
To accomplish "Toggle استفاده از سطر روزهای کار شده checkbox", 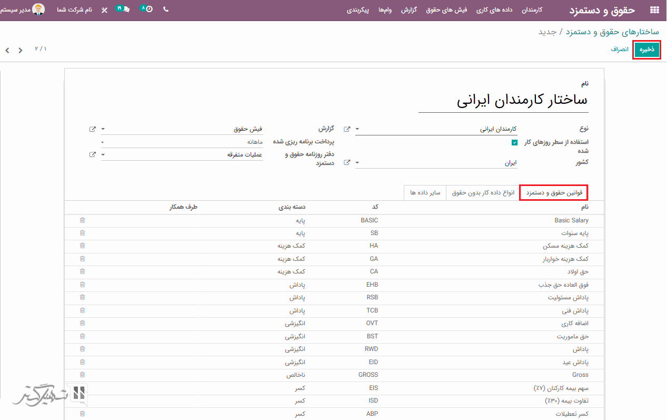I will (x=514, y=142).
